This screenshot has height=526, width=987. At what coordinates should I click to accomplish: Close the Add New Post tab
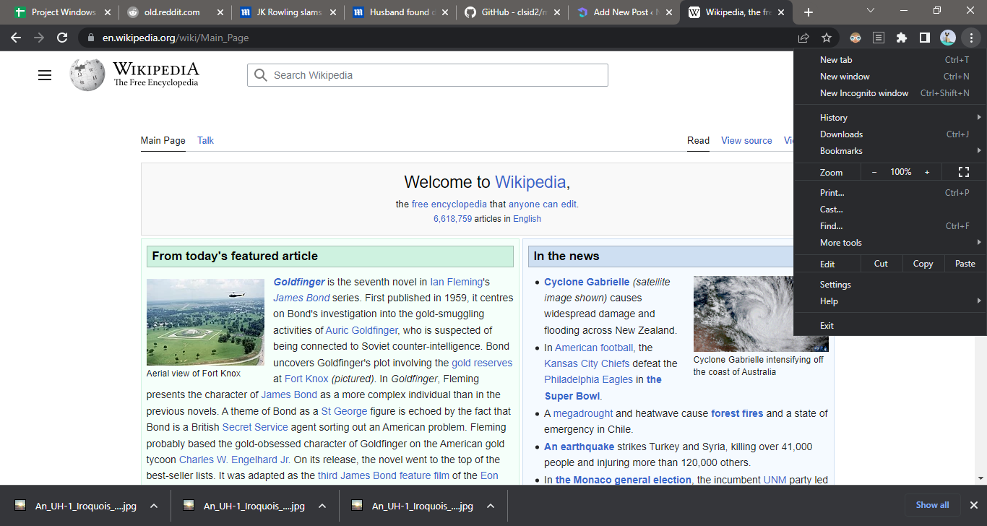coord(669,12)
